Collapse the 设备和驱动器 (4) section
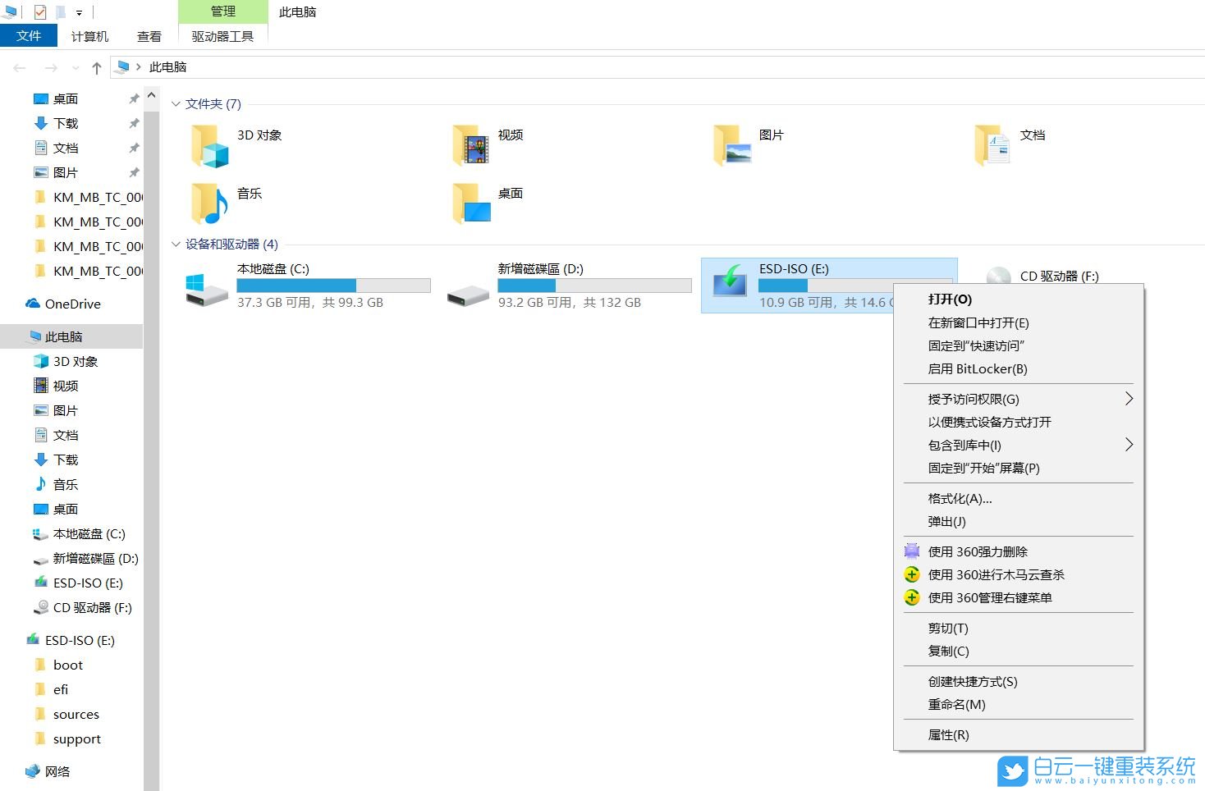Viewport: 1205px width, 791px height. tap(176, 245)
